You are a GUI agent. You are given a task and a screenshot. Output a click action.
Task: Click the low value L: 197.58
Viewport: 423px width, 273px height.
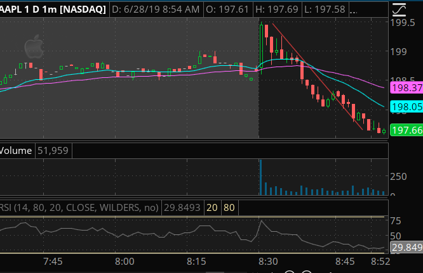(325, 10)
